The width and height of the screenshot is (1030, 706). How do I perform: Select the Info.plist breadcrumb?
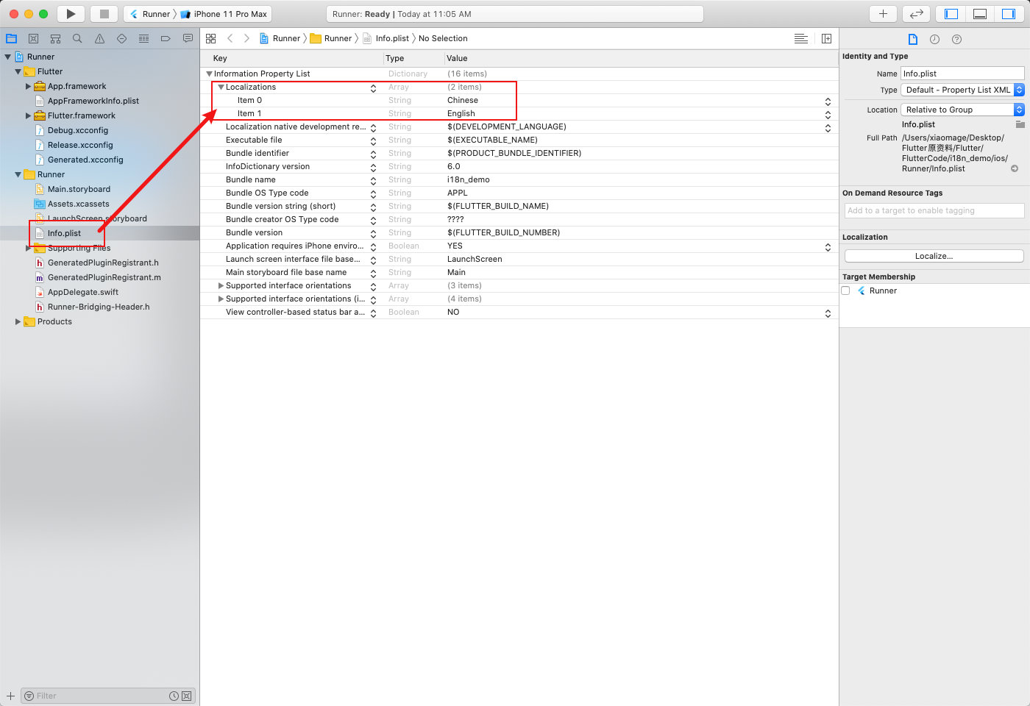386,38
